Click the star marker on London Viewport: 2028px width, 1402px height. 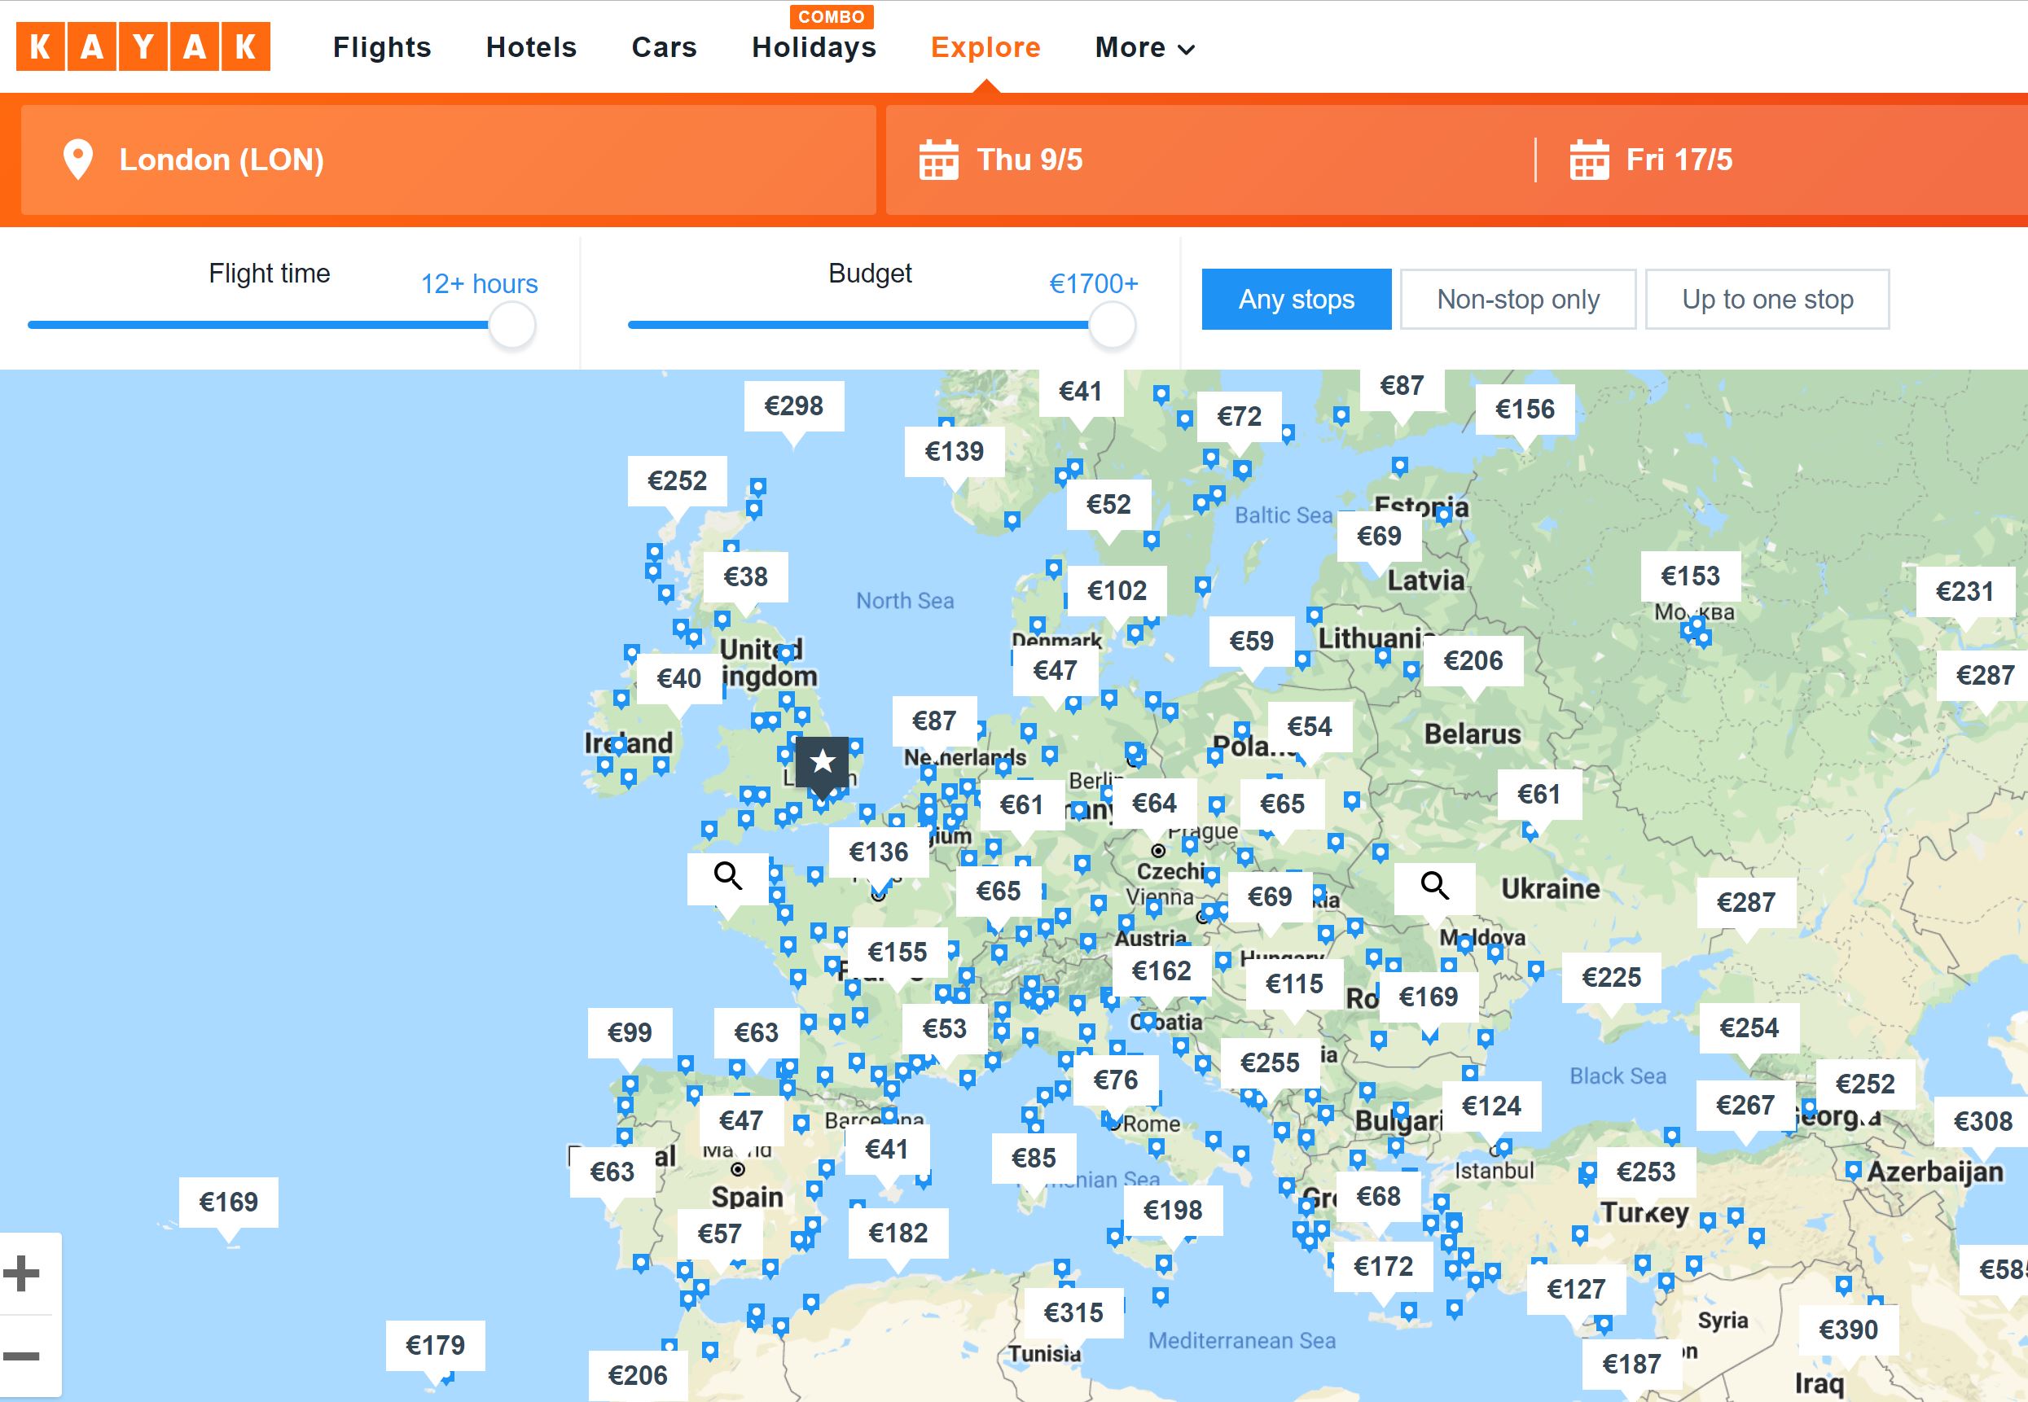tap(823, 761)
